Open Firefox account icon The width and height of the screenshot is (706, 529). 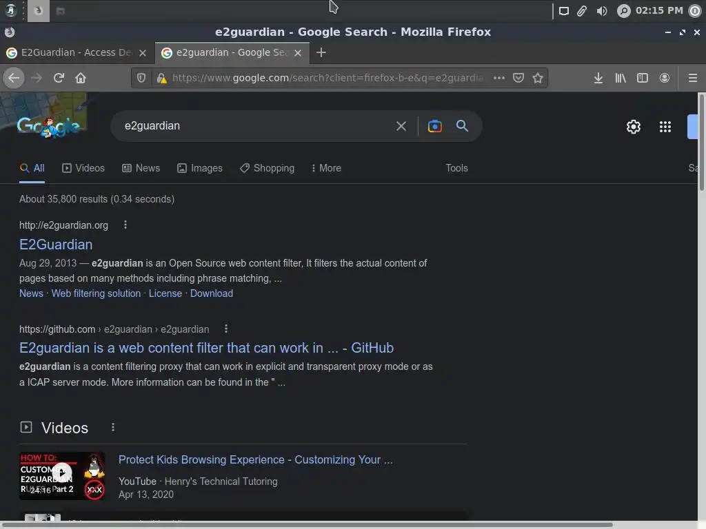pos(665,78)
